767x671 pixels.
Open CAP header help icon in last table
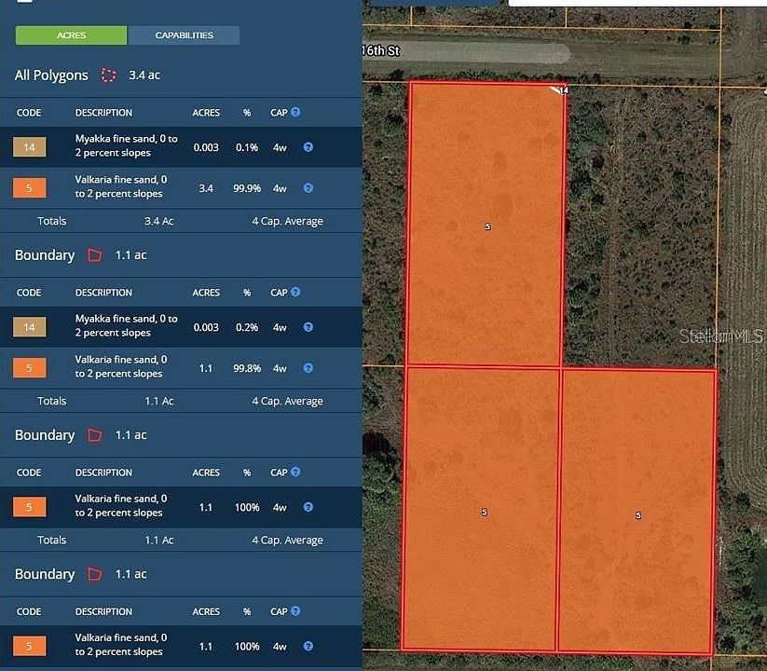(x=295, y=611)
